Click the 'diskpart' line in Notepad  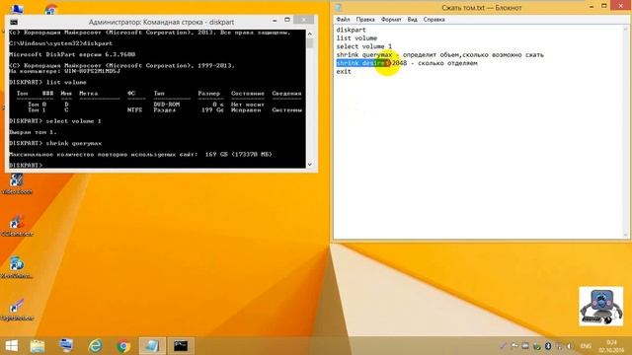pos(352,30)
